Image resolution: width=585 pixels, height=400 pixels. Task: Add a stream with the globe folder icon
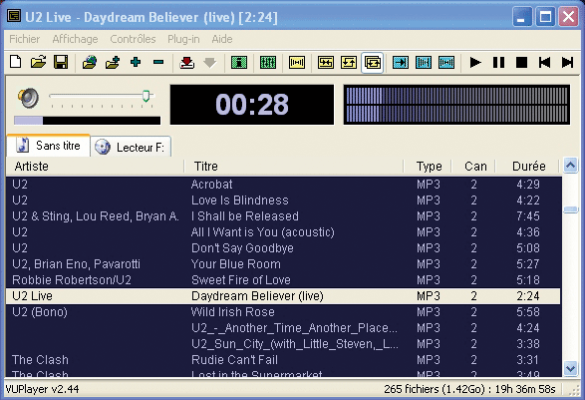tap(90, 62)
